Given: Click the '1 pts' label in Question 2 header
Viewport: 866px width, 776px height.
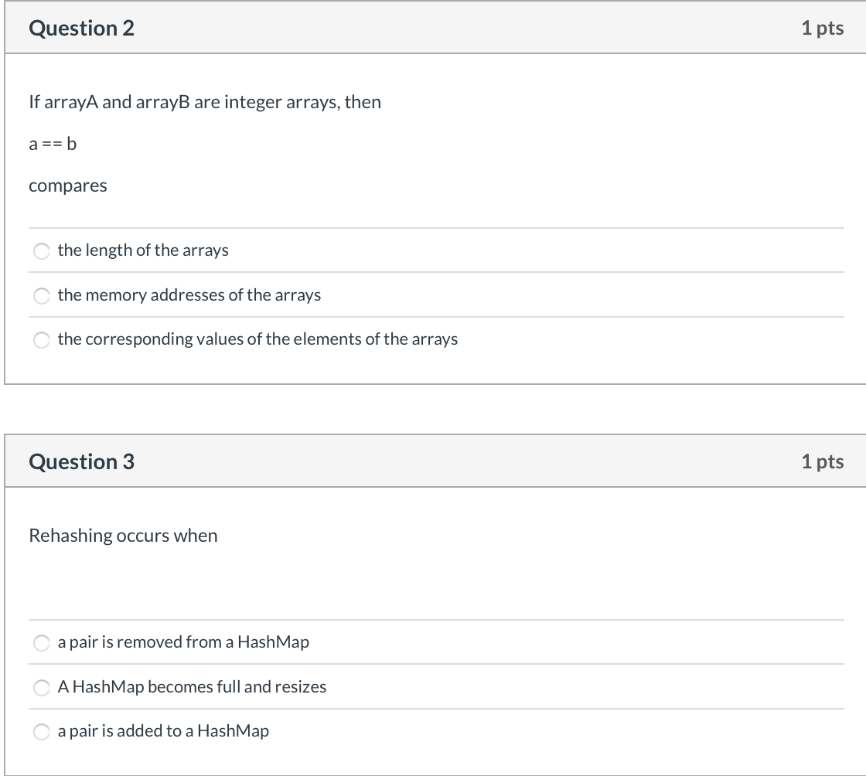Looking at the screenshot, I should pyautogui.click(x=823, y=28).
